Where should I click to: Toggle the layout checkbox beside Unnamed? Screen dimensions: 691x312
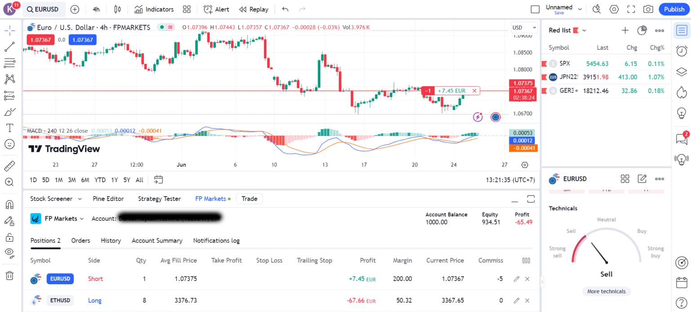535,9
